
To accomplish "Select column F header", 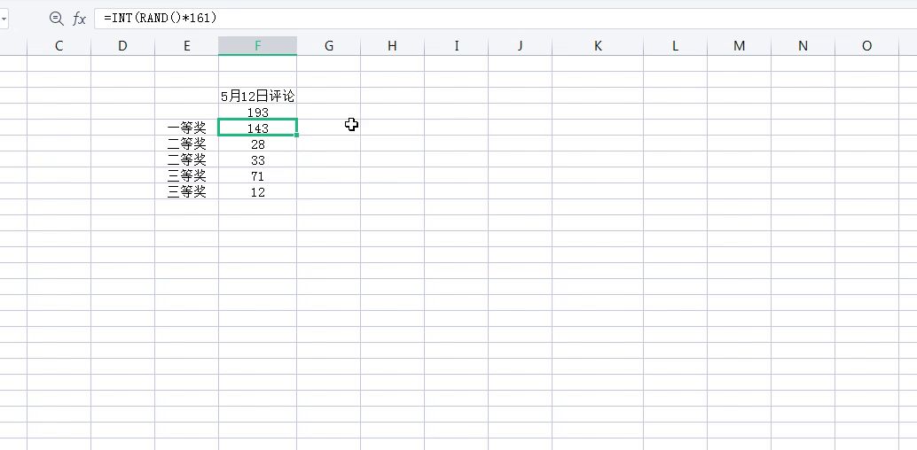I will pos(257,46).
